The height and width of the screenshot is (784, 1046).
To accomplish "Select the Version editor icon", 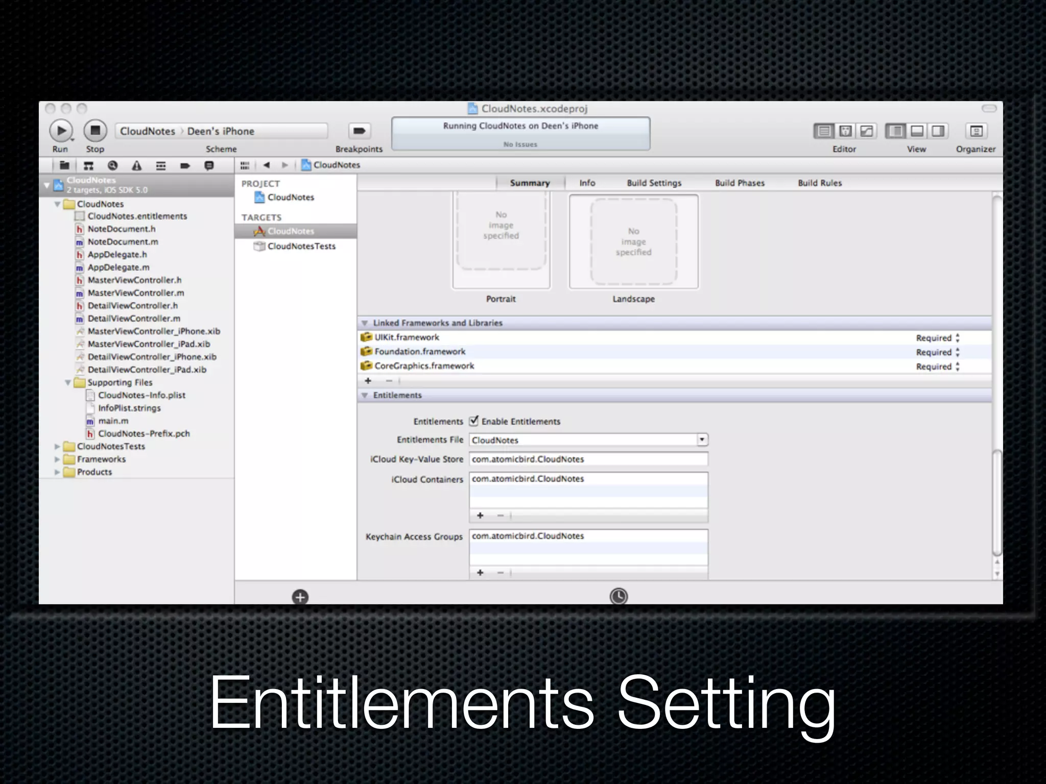I will [x=867, y=131].
